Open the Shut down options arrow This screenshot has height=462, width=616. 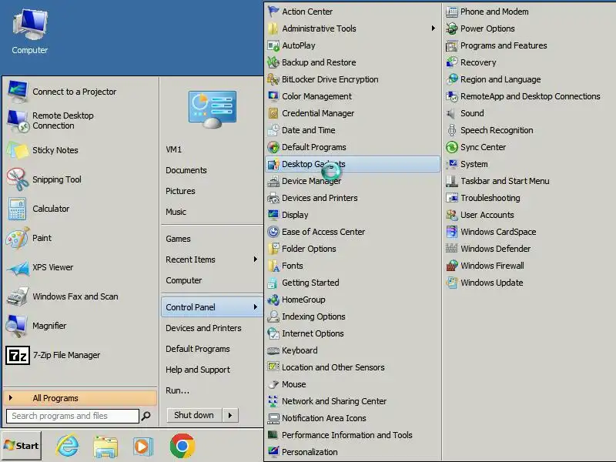pos(230,415)
